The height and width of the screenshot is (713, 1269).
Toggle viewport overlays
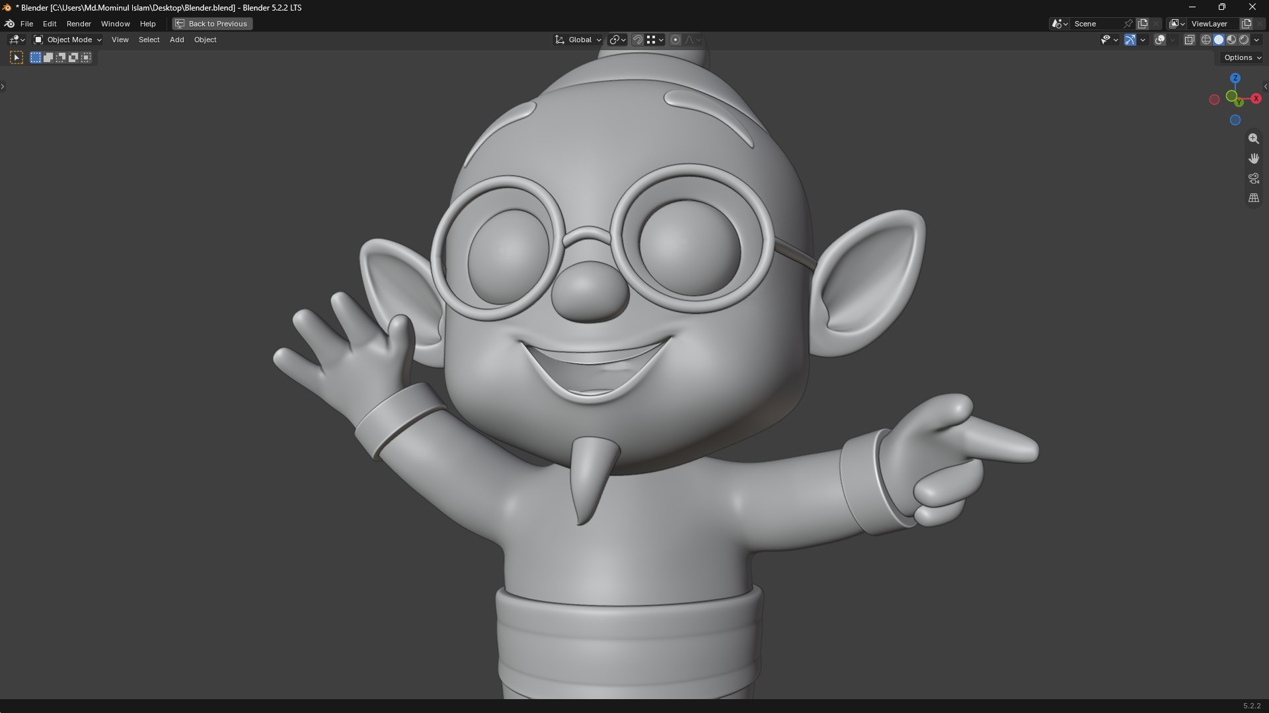coord(1160,40)
